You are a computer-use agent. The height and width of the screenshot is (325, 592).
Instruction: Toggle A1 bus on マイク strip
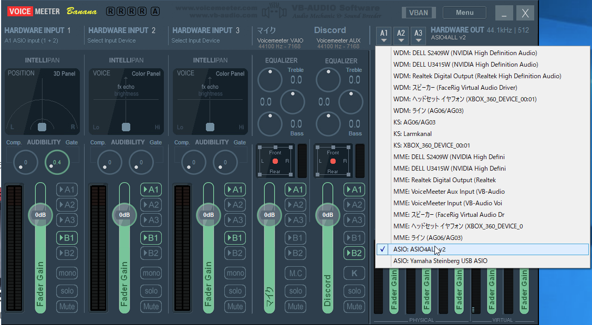(x=295, y=190)
